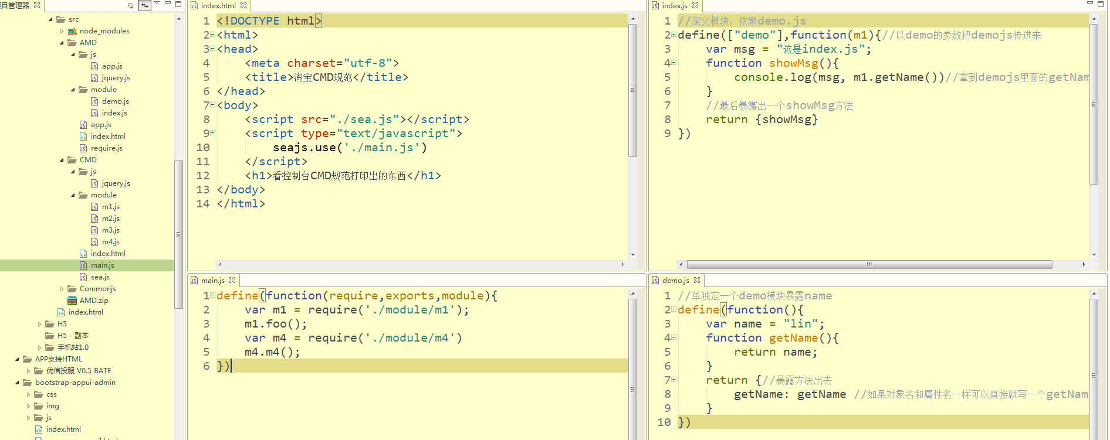1110x440 pixels.
Task: Collapse the APP支持HTML project
Action: [17, 359]
